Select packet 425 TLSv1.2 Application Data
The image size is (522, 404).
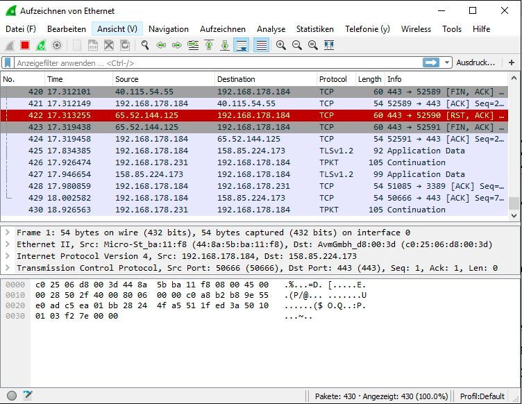point(254,151)
